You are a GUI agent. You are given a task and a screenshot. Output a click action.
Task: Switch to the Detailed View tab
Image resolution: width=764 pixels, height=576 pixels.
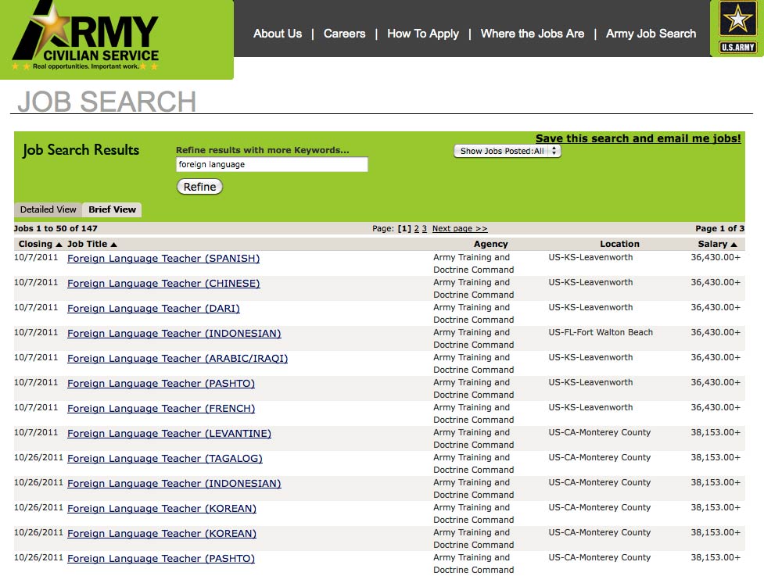48,209
